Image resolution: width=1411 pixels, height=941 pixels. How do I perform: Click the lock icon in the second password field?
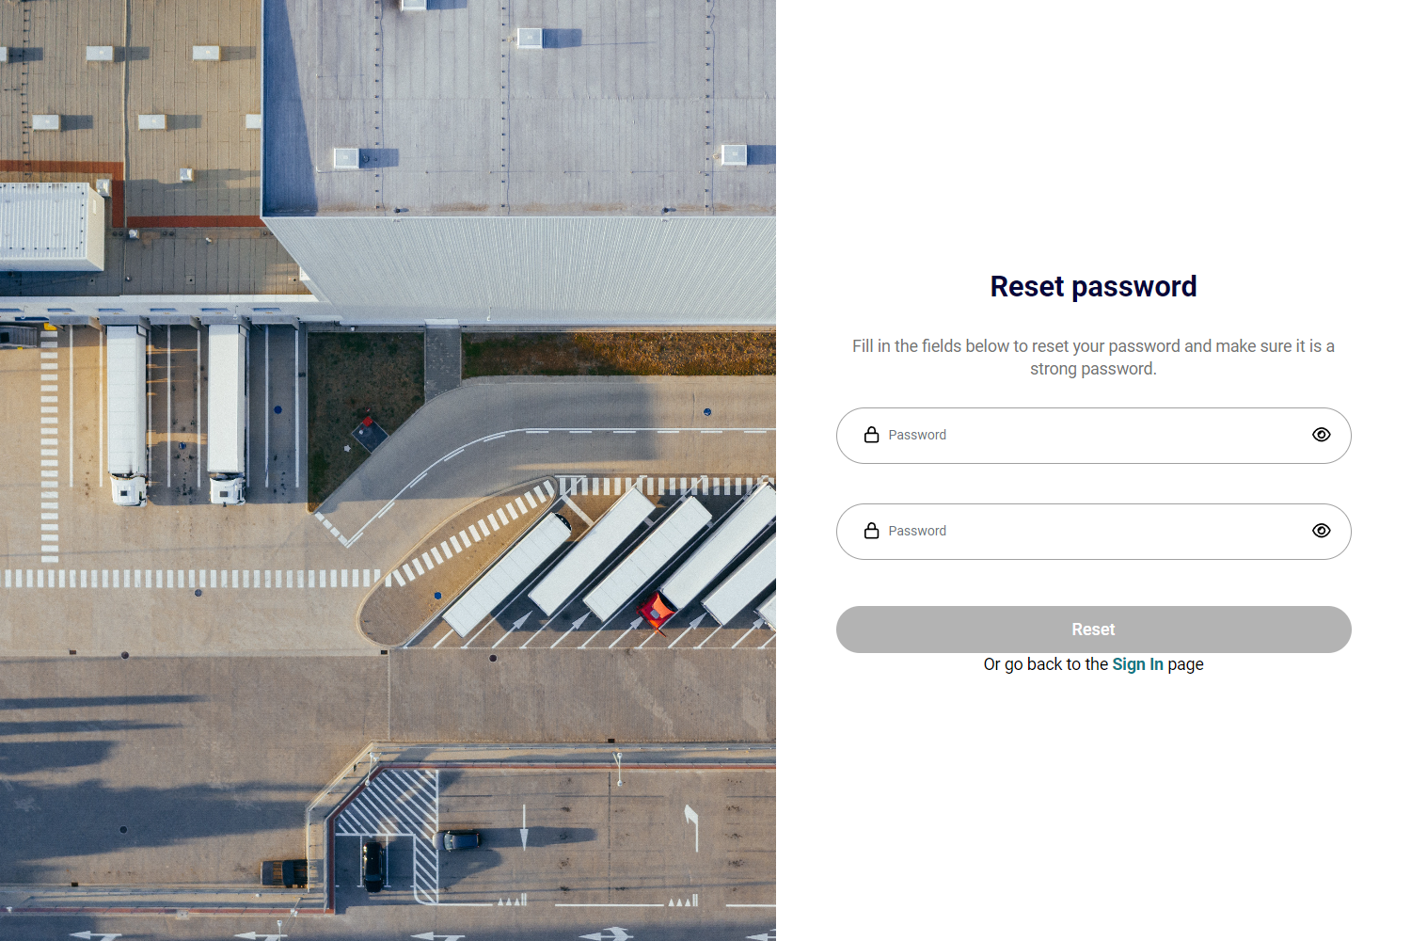coord(872,531)
